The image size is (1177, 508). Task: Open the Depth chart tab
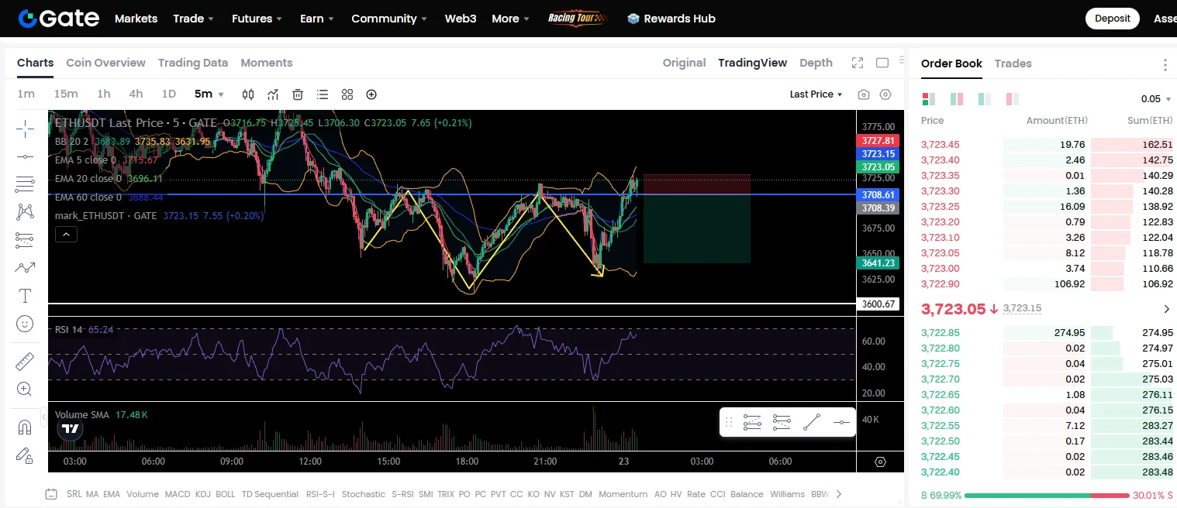click(816, 63)
